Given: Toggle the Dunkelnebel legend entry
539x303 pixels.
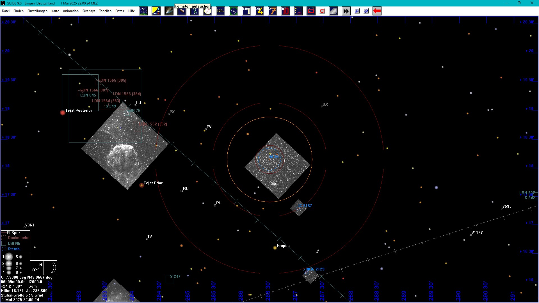Looking at the screenshot, I should [x=18, y=238].
